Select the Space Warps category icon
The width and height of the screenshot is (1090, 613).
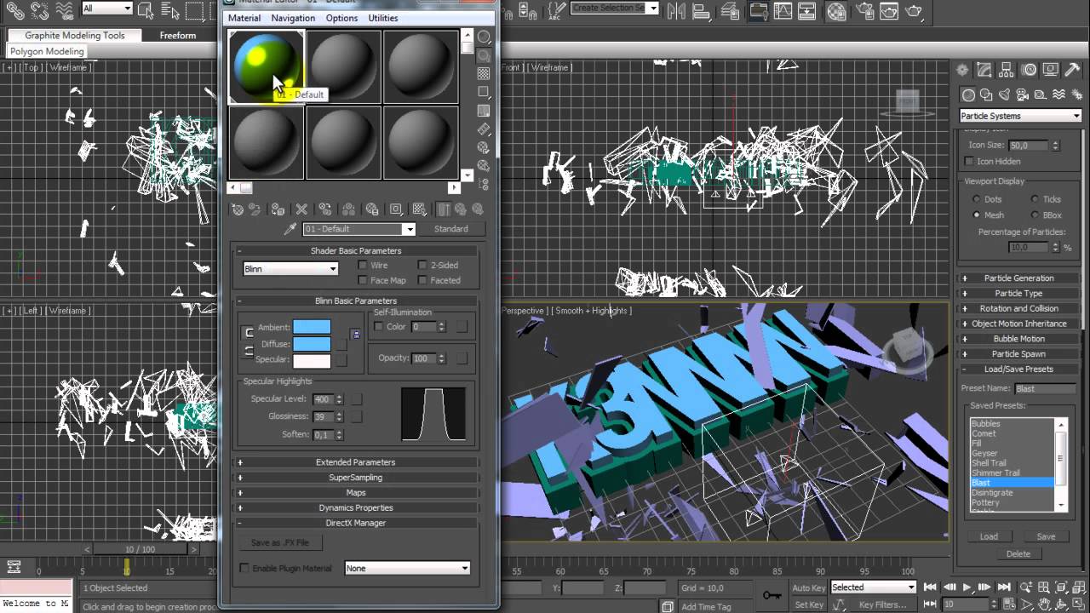pyautogui.click(x=1059, y=95)
